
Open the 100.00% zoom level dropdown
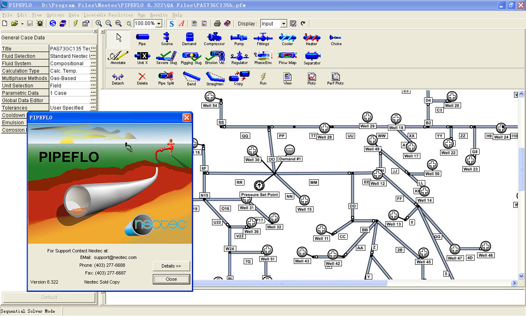pos(159,24)
